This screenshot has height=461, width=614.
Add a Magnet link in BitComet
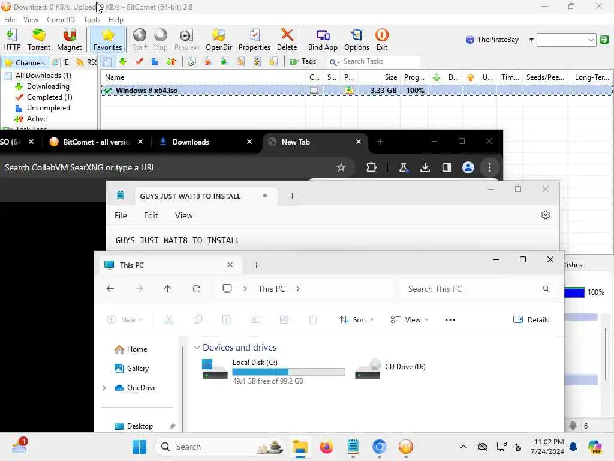pyautogui.click(x=69, y=40)
